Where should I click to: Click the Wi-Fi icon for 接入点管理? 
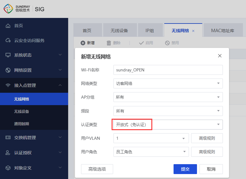pos(8,85)
